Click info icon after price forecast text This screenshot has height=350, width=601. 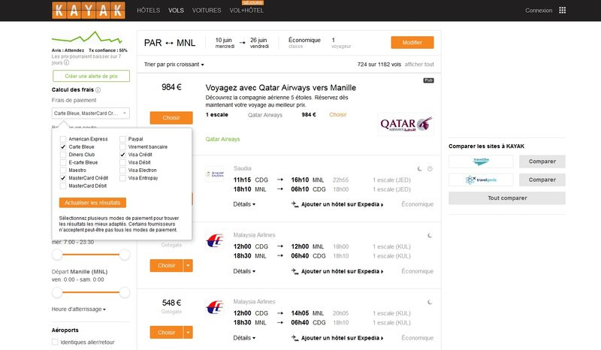(66, 62)
